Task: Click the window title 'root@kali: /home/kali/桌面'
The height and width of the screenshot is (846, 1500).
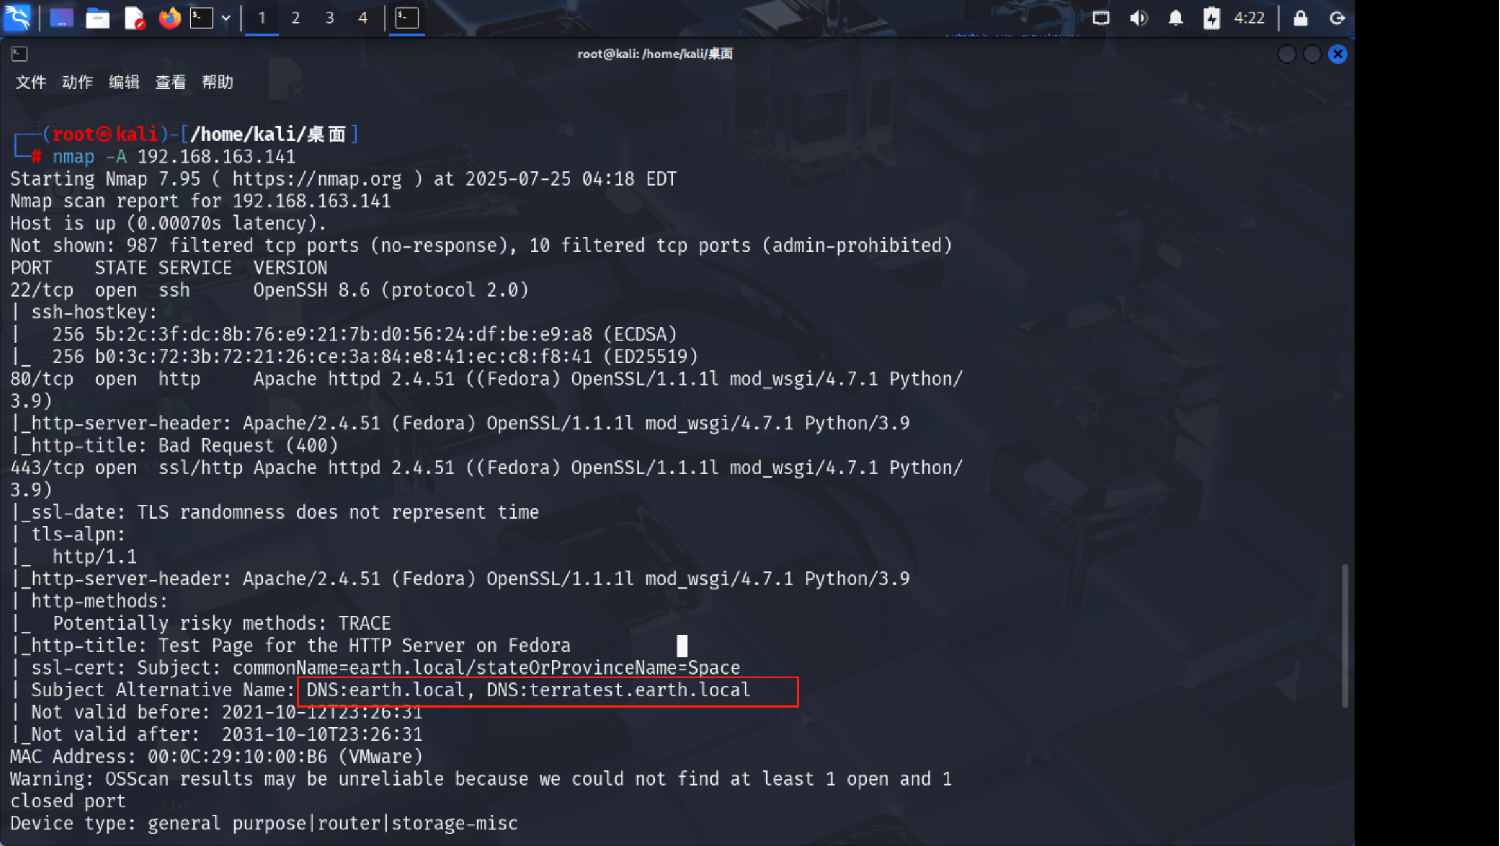Action: [655, 54]
